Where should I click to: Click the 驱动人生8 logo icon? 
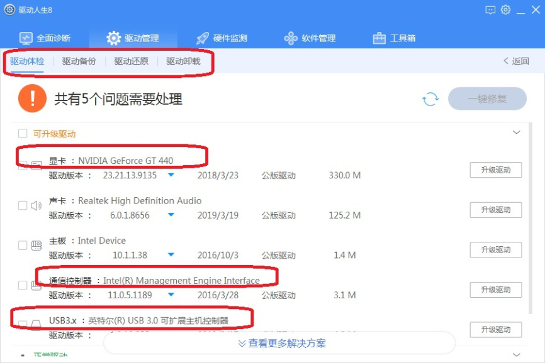click(x=9, y=9)
